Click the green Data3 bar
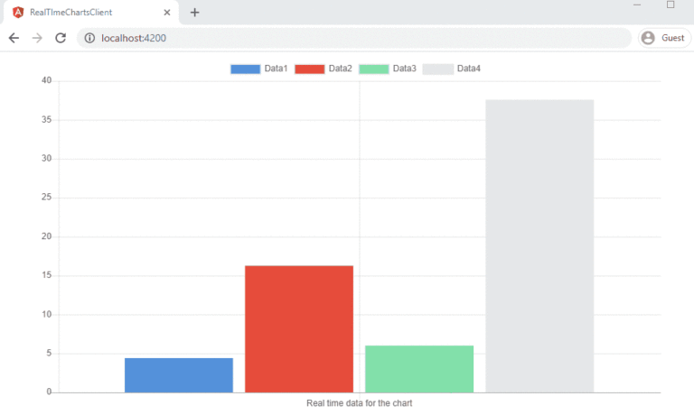The width and height of the screenshot is (694, 415). [419, 369]
